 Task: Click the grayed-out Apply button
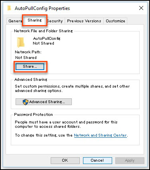pos(130,160)
